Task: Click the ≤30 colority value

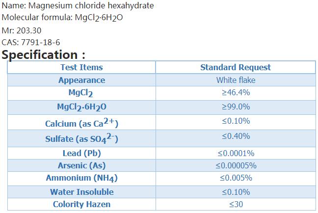Action: [236, 204]
